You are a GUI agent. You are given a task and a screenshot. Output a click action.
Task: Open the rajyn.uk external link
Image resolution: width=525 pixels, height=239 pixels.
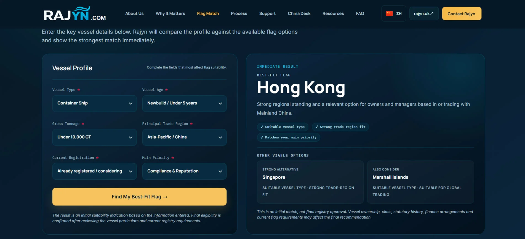click(x=424, y=13)
